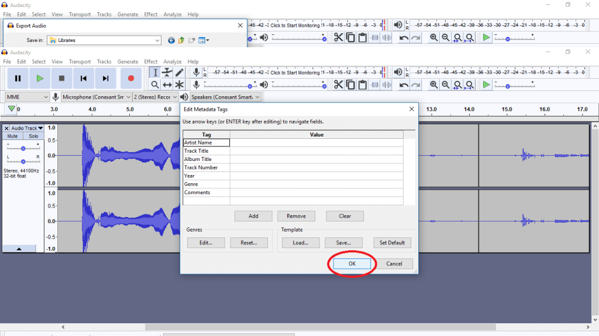Image resolution: width=599 pixels, height=336 pixels.
Task: Click the Pause button in the transport toolbar
Action: click(x=18, y=79)
